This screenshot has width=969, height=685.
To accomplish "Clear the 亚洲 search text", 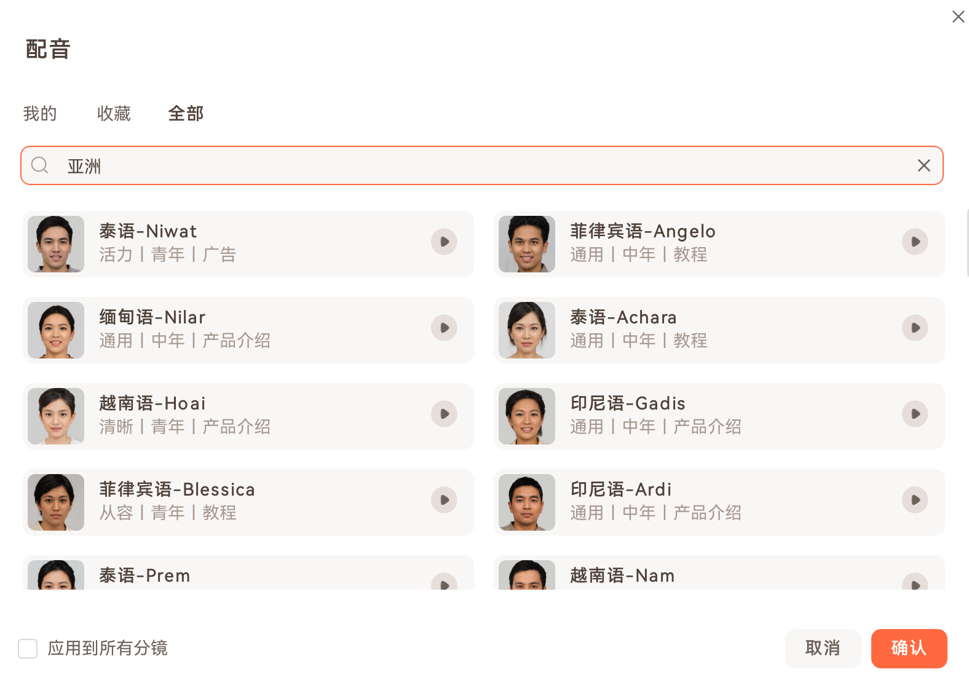I will coord(924,165).
